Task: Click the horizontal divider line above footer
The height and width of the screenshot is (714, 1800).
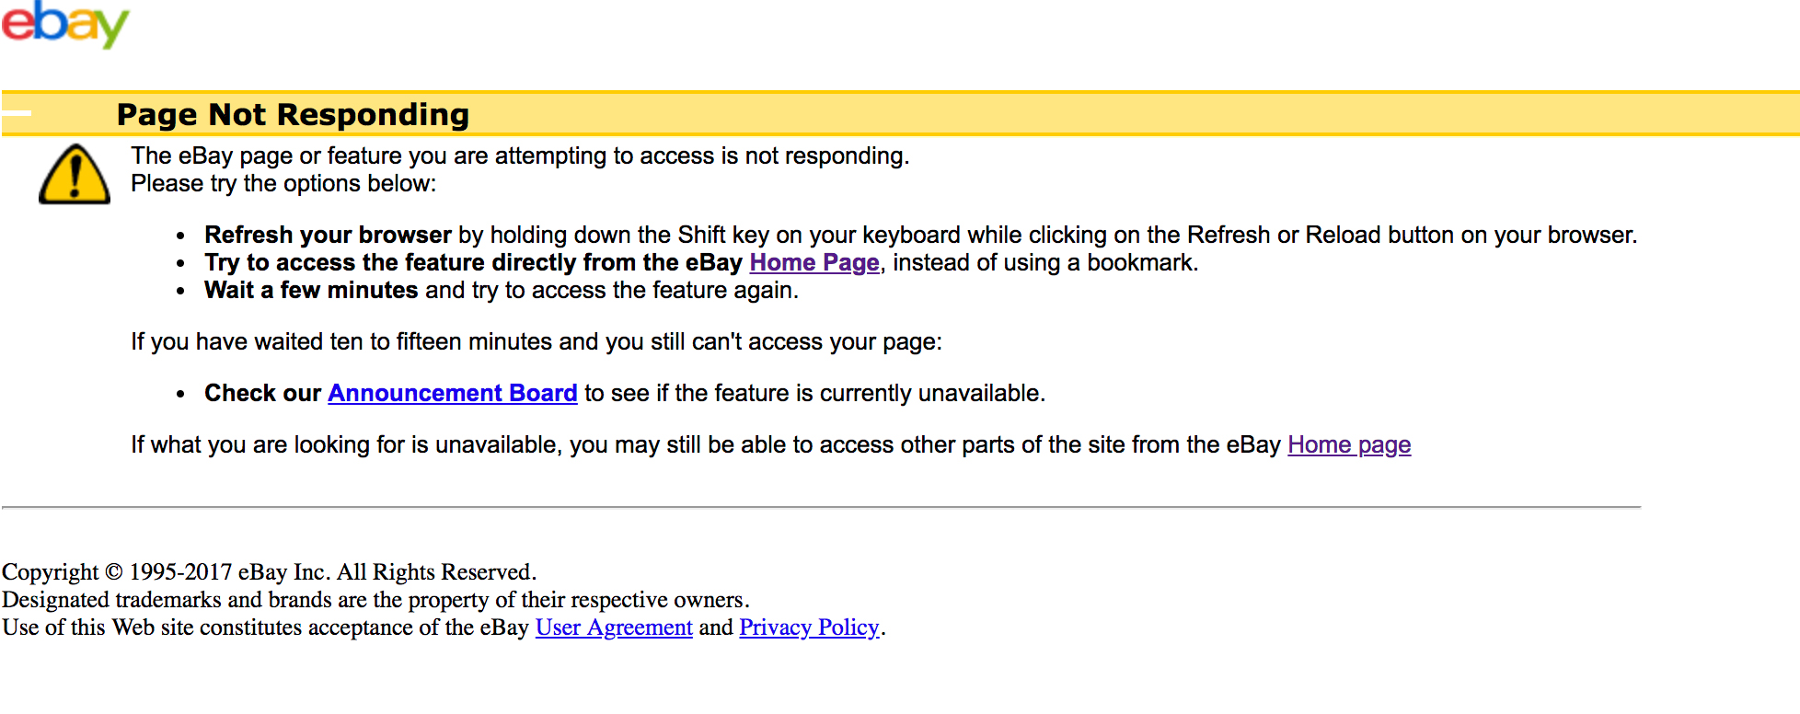Action: (821, 507)
